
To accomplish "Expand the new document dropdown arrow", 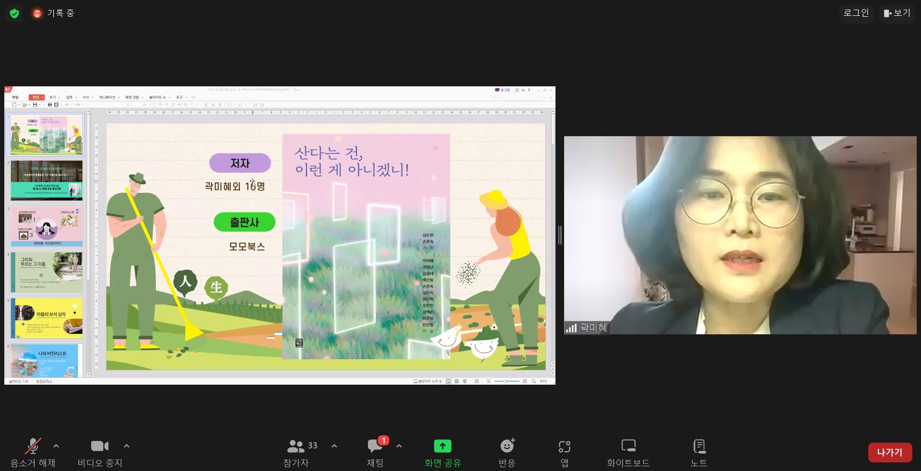I will point(19,105).
